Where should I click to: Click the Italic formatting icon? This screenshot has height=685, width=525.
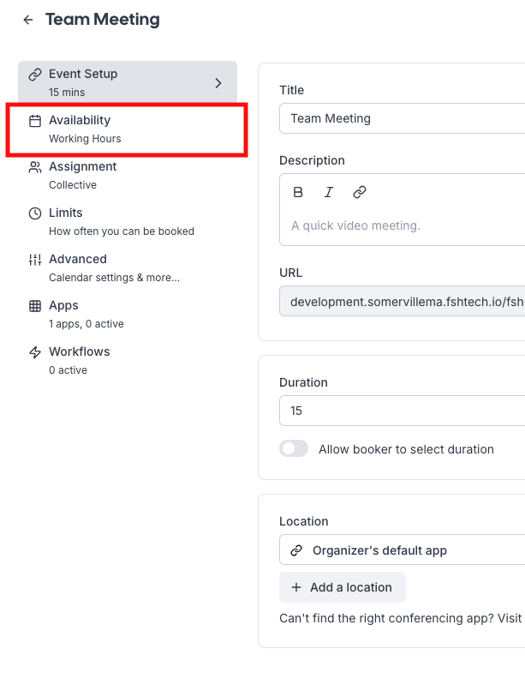328,192
